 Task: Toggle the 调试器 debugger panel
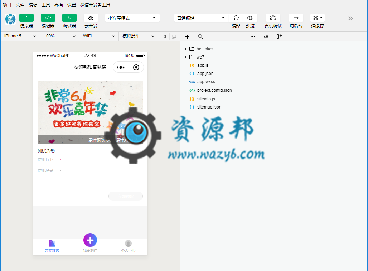click(69, 18)
